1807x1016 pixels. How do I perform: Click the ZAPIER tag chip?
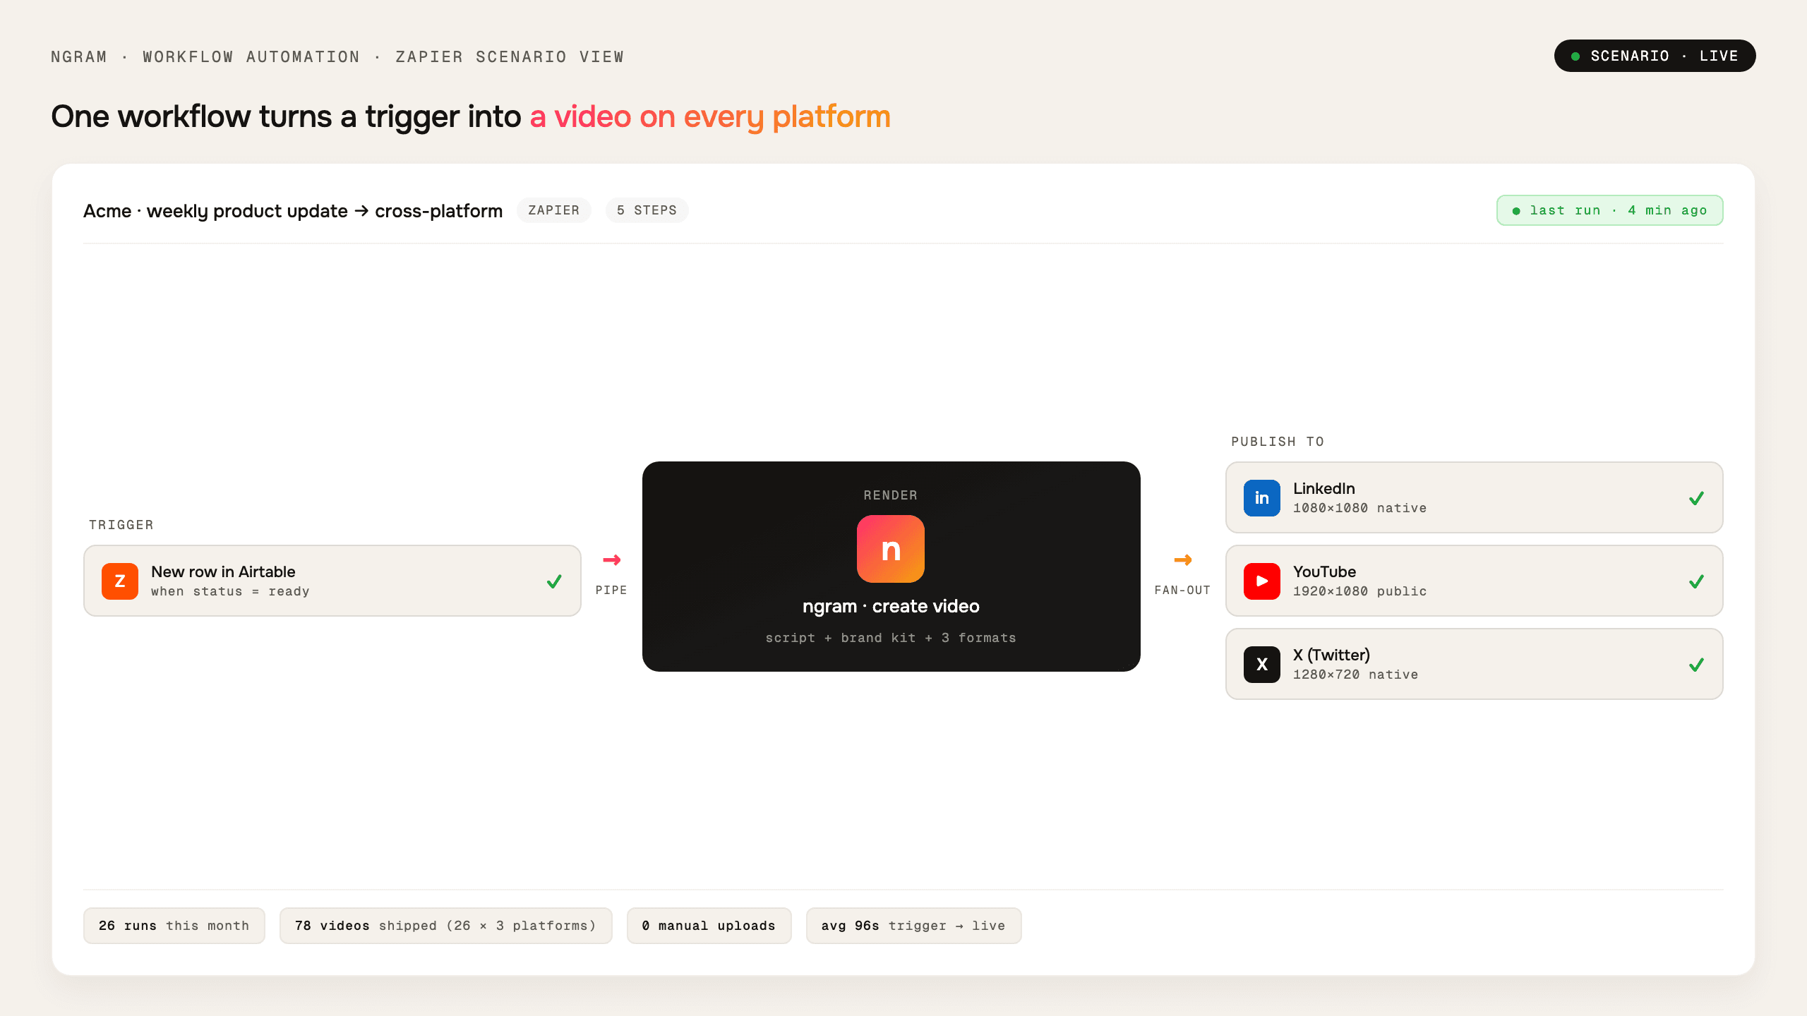click(x=554, y=210)
